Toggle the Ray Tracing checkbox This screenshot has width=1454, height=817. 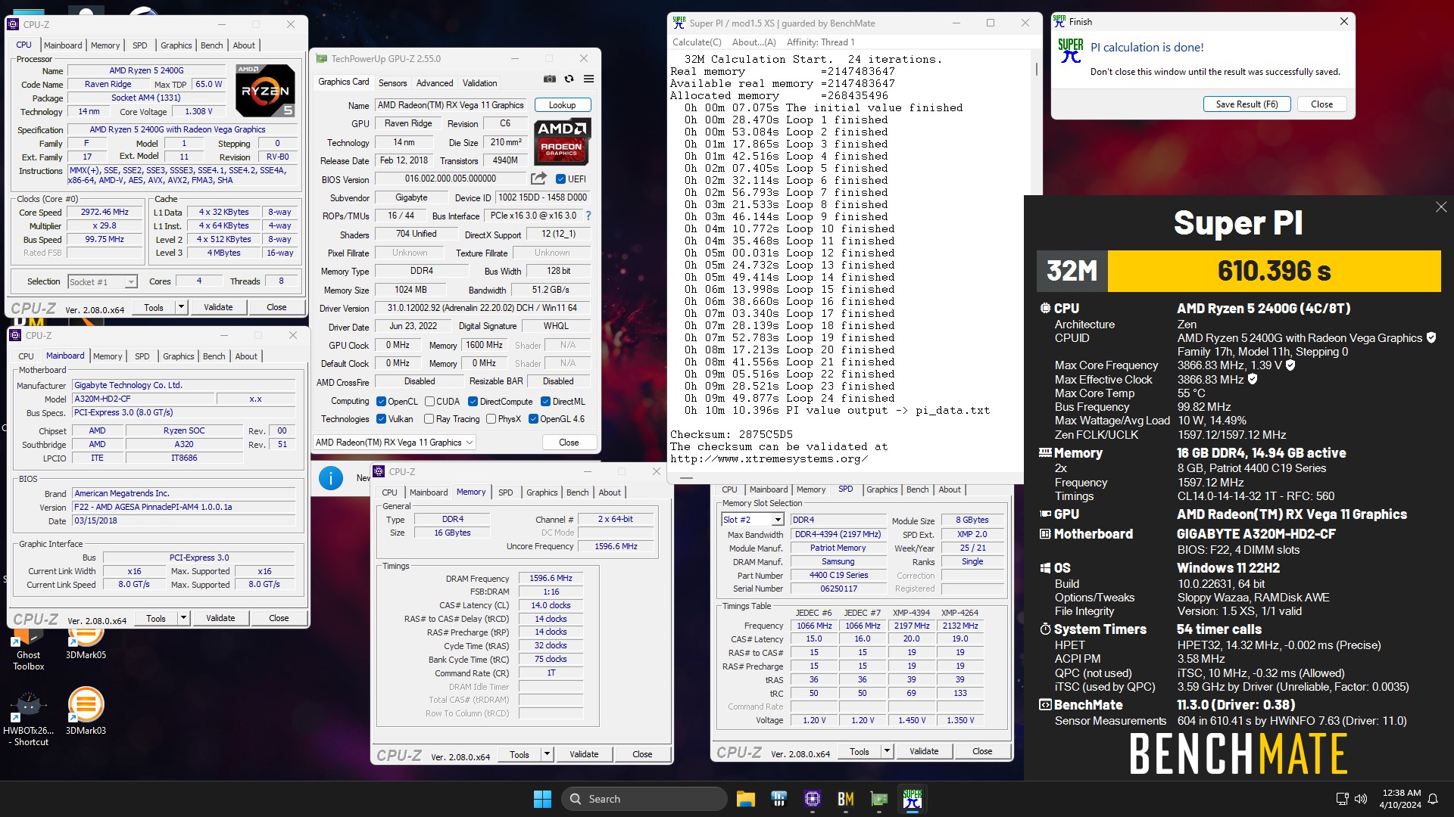point(429,419)
